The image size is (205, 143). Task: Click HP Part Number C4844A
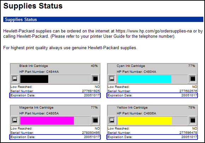point(39,72)
